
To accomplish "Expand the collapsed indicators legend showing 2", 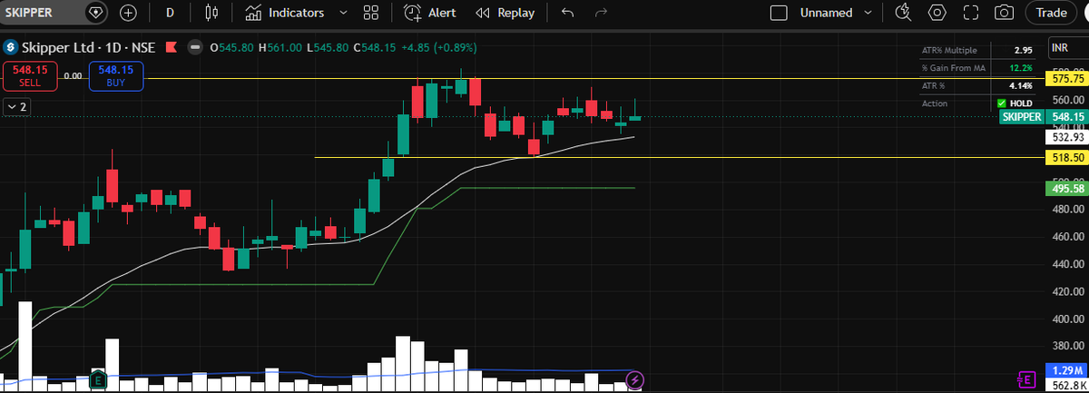I will [x=15, y=106].
